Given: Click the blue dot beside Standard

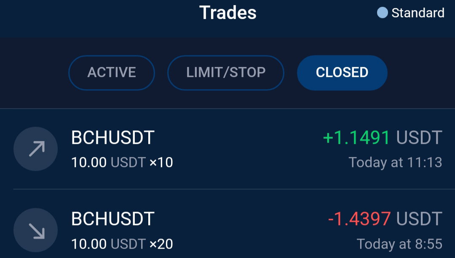Looking at the screenshot, I should point(382,13).
